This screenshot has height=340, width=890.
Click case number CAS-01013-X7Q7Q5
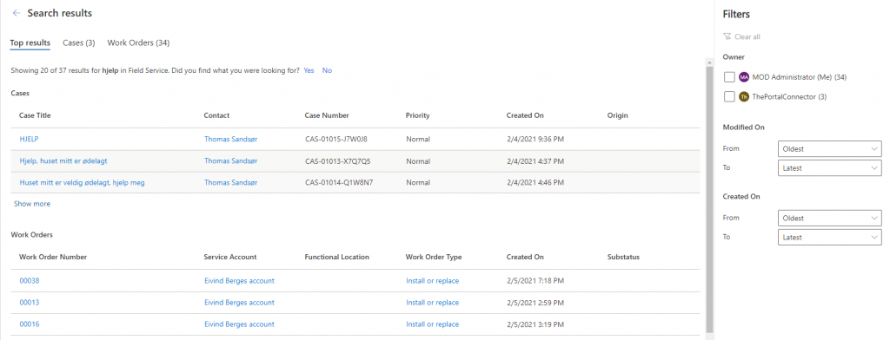[338, 161]
